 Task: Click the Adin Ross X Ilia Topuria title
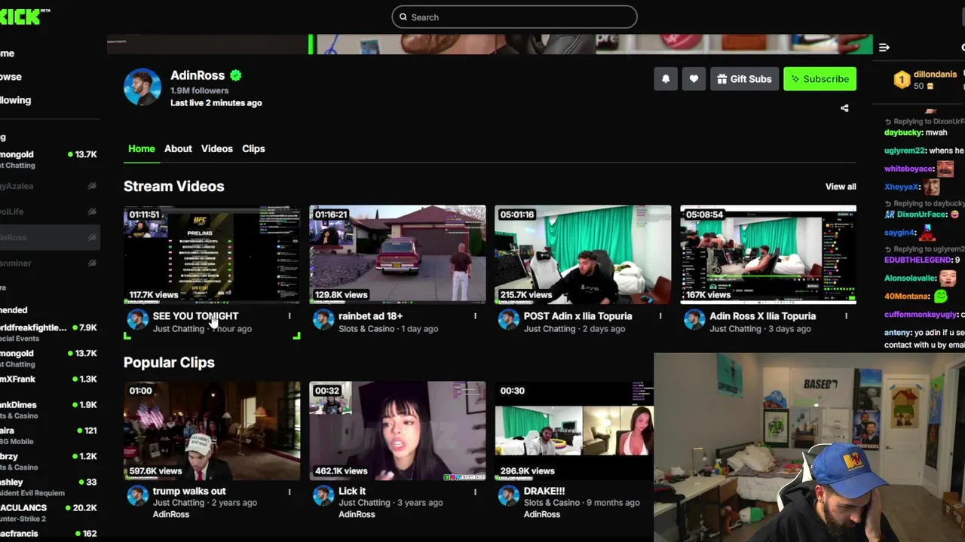[x=762, y=316]
